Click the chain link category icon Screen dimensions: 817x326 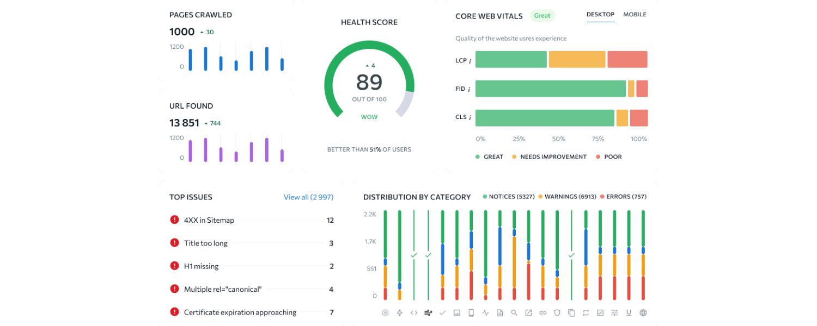(x=542, y=313)
